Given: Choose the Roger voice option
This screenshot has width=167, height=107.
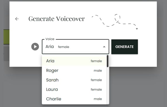Looking at the screenshot, I should tap(74, 70).
